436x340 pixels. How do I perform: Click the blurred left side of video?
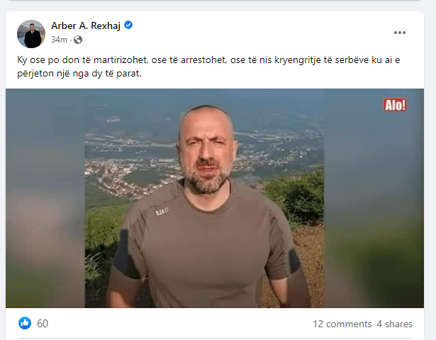45,198
